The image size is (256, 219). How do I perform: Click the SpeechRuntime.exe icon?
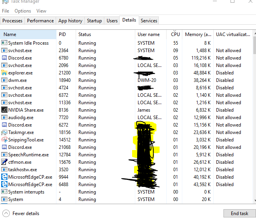(4, 154)
